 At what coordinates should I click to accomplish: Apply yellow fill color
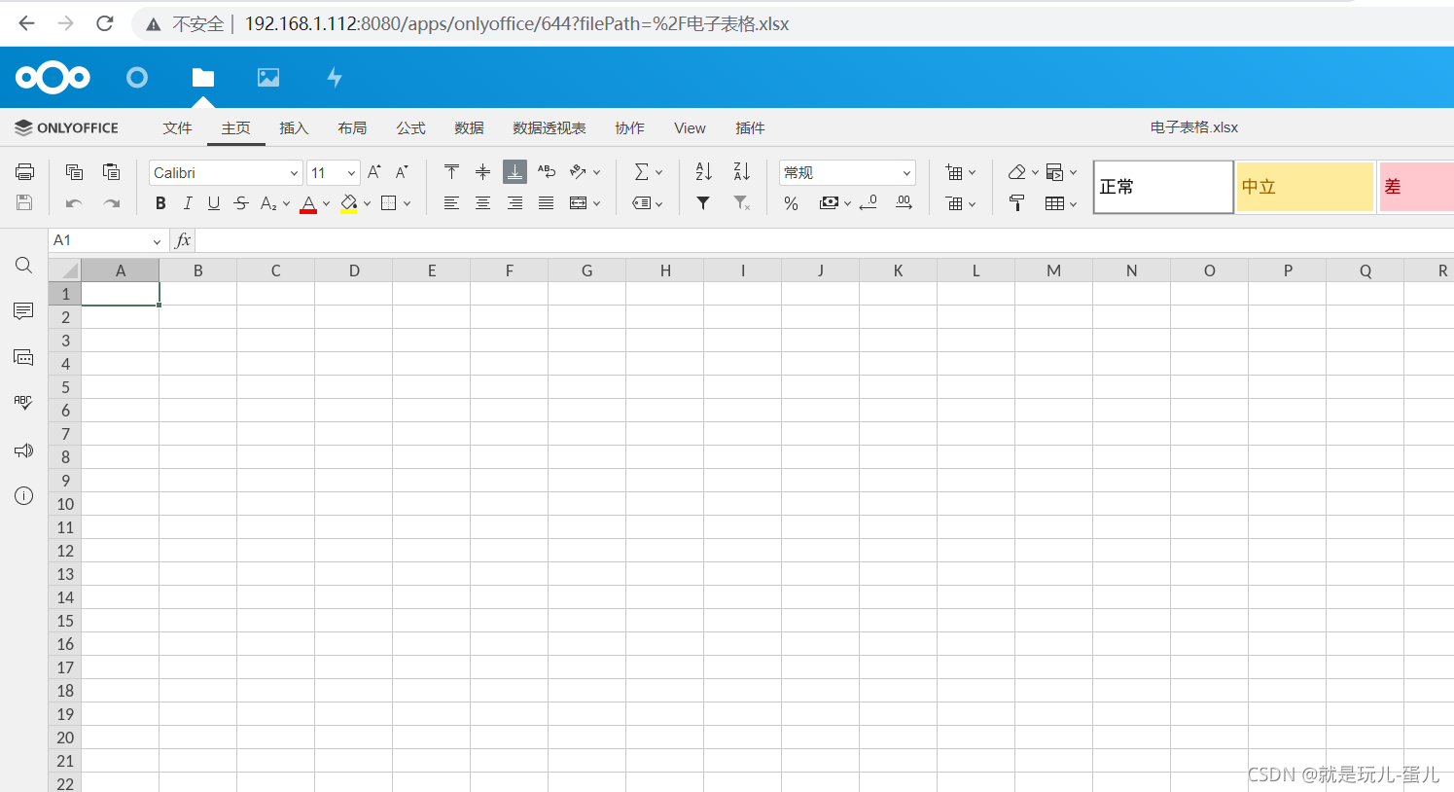[349, 204]
